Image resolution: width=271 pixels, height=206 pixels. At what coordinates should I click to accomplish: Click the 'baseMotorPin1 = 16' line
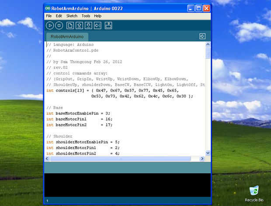[79, 119]
